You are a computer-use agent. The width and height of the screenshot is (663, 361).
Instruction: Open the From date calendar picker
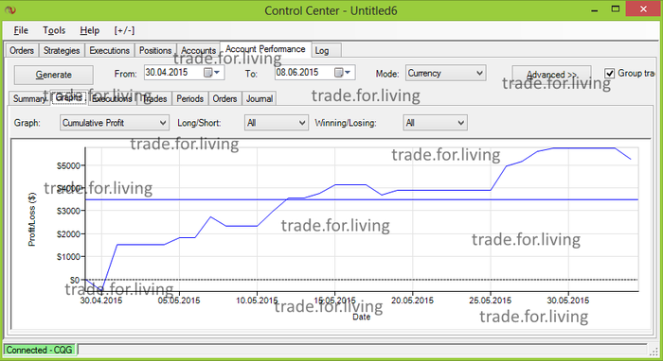point(212,73)
